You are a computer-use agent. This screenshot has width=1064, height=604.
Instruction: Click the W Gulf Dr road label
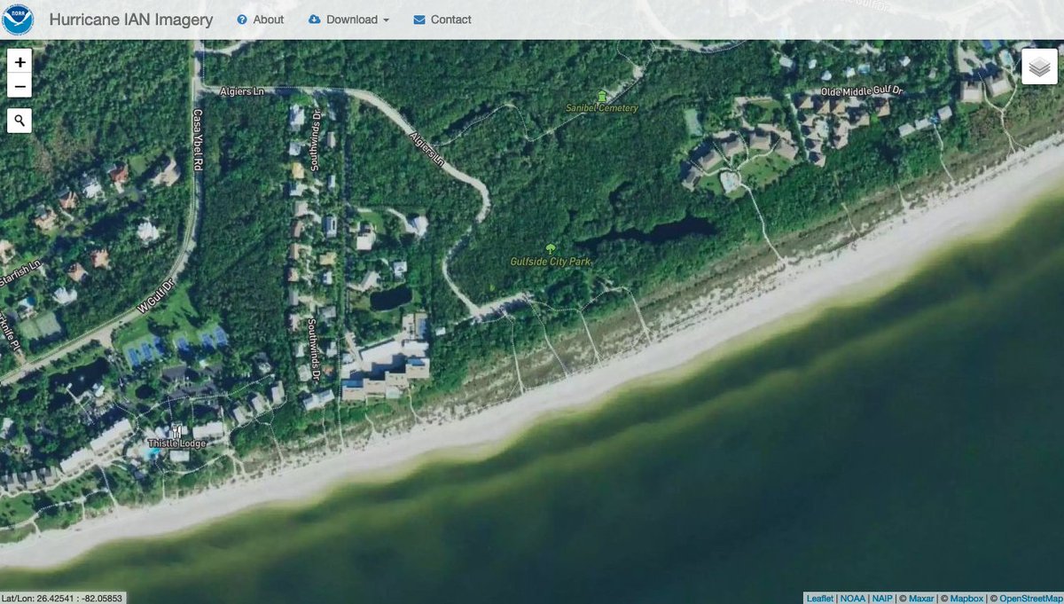[x=154, y=295]
